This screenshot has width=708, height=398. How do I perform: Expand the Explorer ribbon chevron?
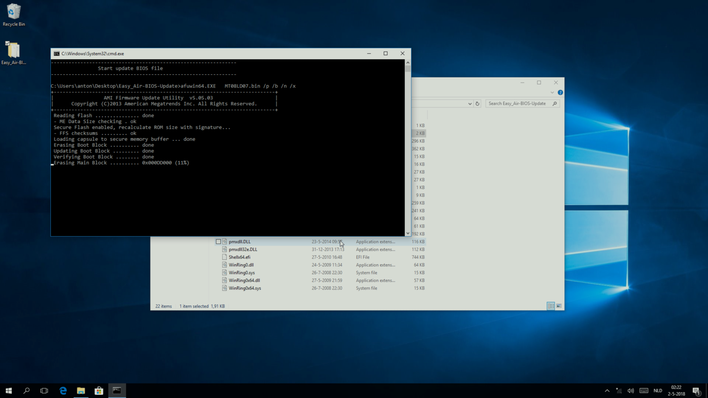[x=552, y=92]
